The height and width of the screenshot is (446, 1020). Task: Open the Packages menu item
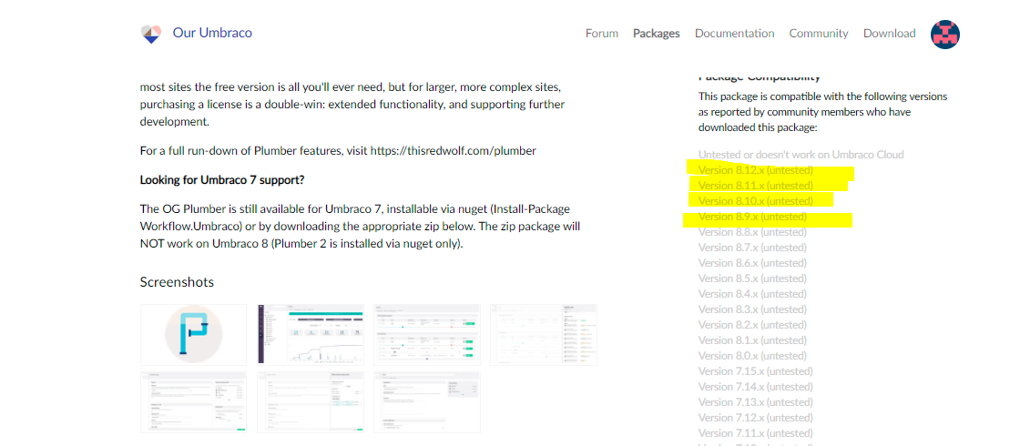tap(657, 33)
